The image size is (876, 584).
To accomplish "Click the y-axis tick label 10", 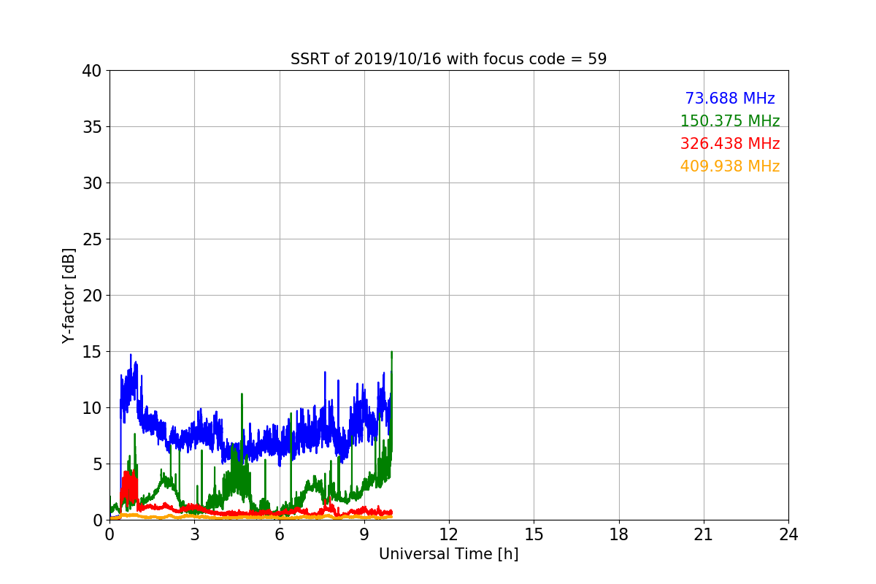I will [x=91, y=408].
